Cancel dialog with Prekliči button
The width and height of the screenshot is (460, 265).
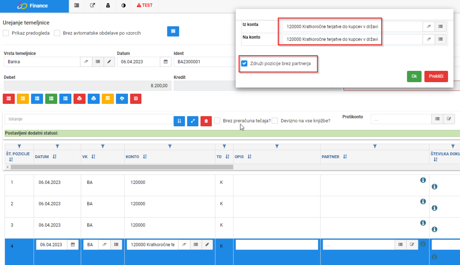coord(436,76)
